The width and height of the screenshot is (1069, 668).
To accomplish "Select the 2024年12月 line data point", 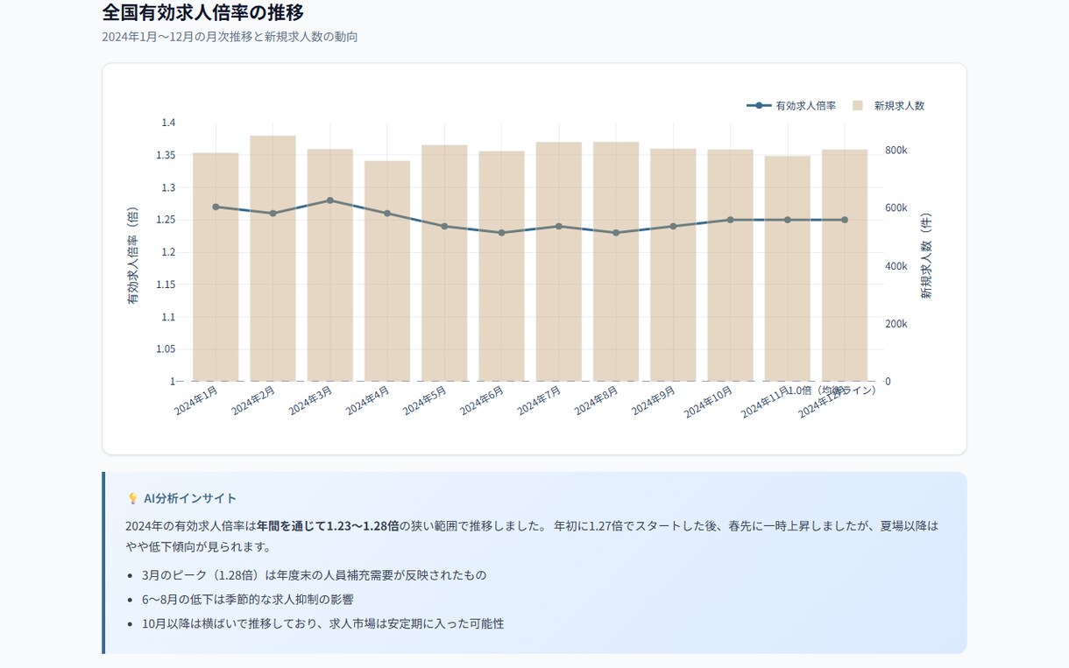I will point(845,220).
